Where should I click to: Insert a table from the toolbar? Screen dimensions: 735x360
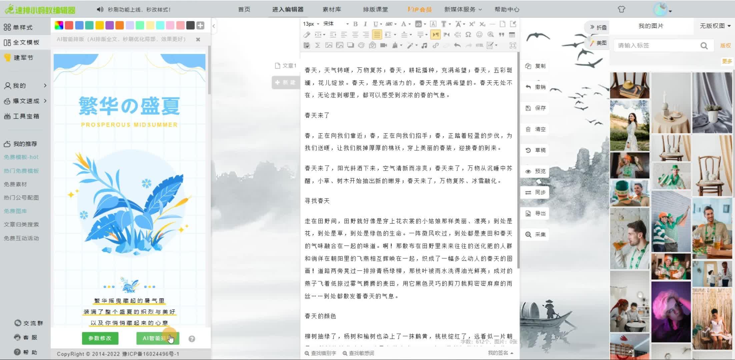pos(512,35)
